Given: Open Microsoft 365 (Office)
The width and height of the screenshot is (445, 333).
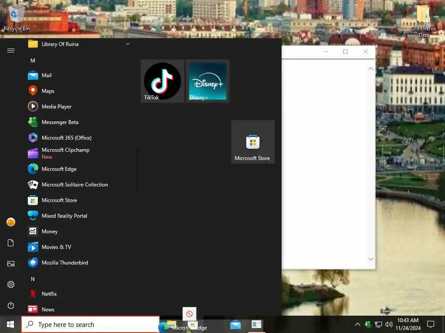Looking at the screenshot, I should click(79, 137).
